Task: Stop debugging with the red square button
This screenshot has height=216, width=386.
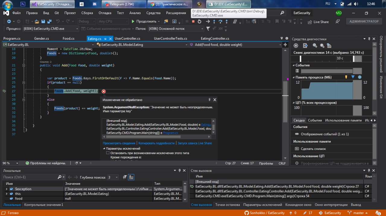Action: point(193,22)
